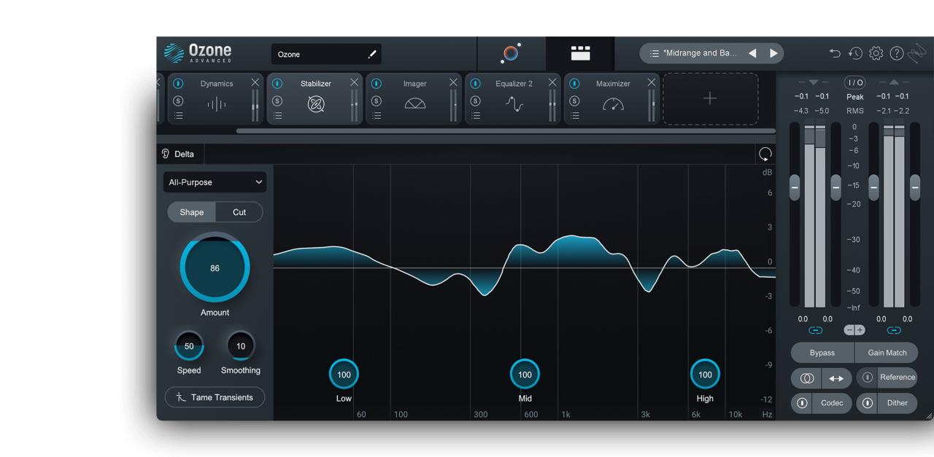Expand the All-Purpose mode dropdown

click(215, 182)
